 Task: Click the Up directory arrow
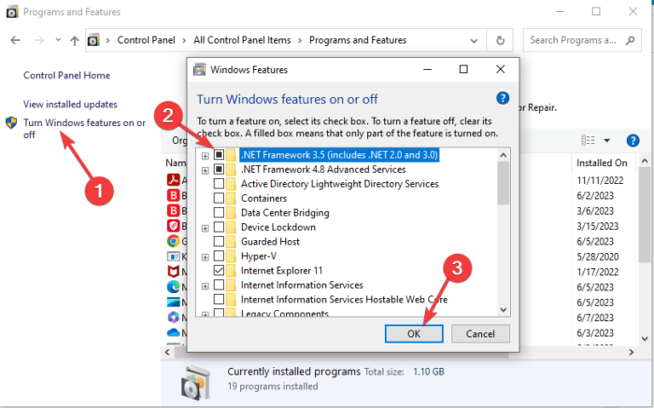[74, 41]
